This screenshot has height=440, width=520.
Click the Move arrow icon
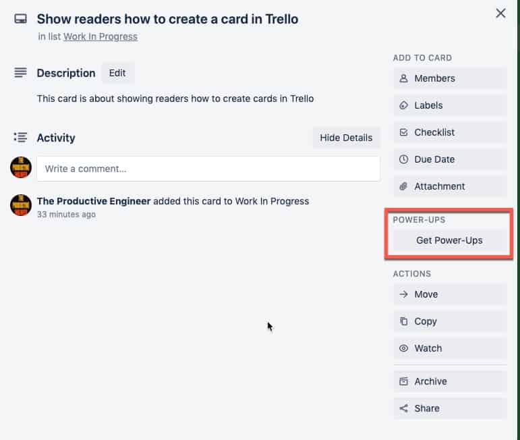(x=403, y=294)
